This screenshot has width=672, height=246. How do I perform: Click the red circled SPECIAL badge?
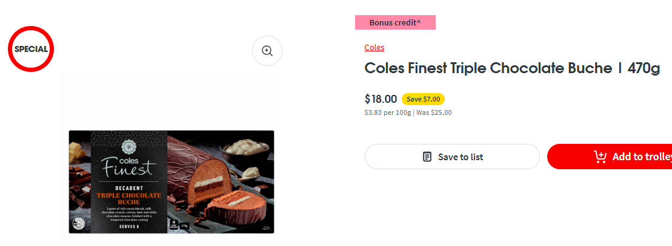click(x=31, y=49)
